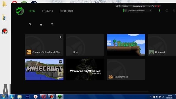The width and height of the screenshot is (176, 99).
Task: Click the account avatar picture
Action: tap(125, 11)
